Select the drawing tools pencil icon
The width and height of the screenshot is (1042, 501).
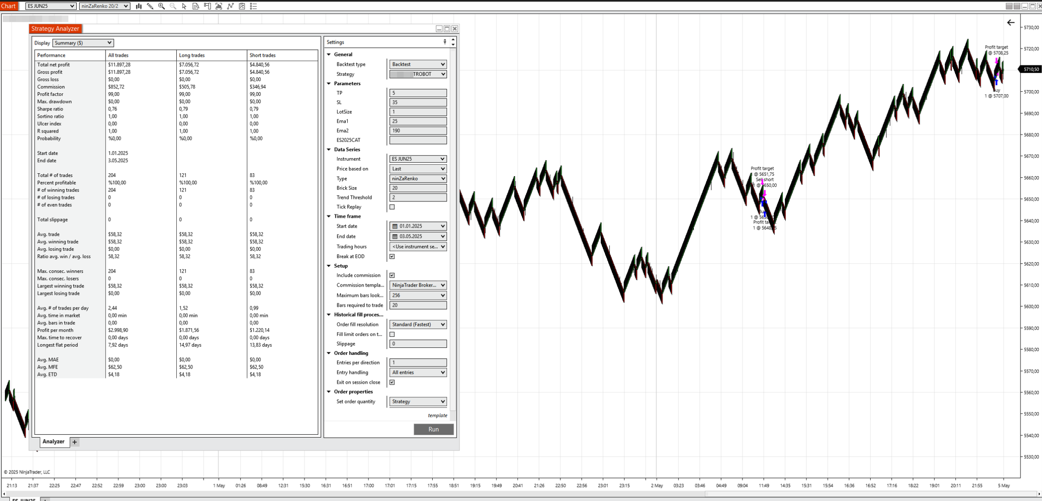pyautogui.click(x=150, y=6)
